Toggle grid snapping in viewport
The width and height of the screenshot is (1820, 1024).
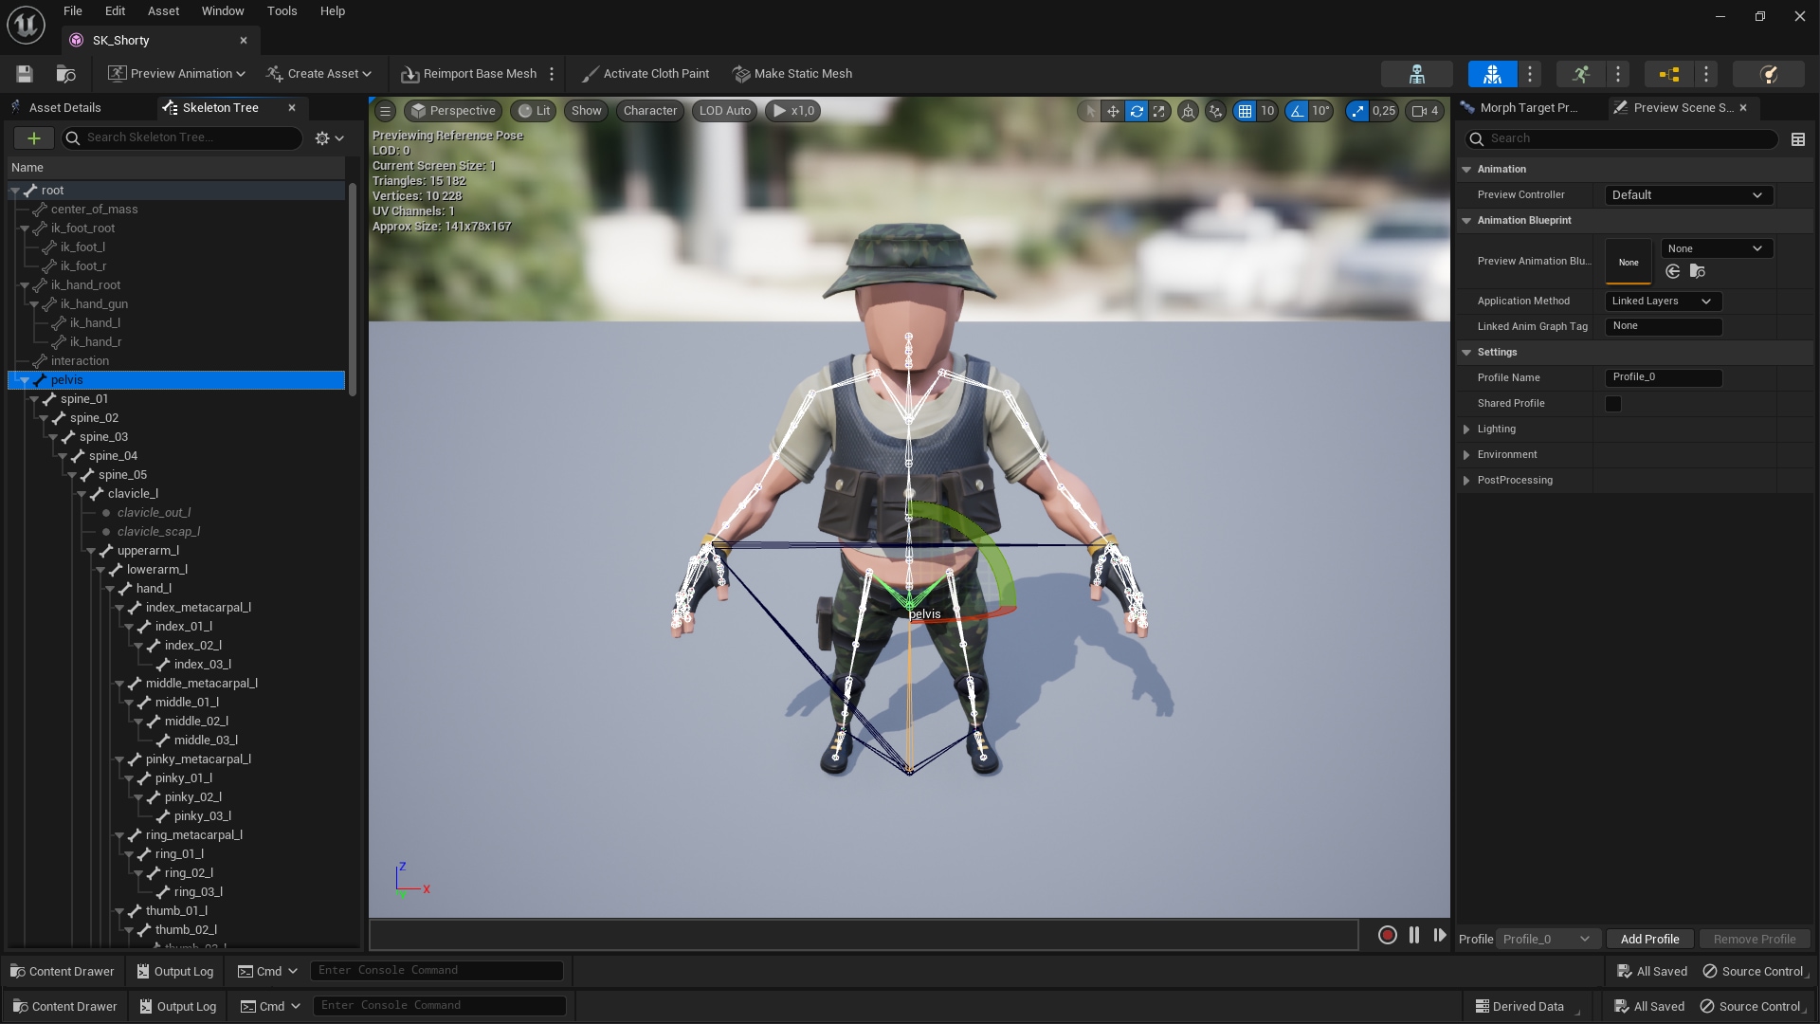(x=1245, y=111)
